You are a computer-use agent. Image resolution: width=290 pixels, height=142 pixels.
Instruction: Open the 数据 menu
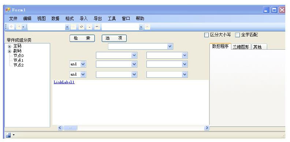coord(55,19)
